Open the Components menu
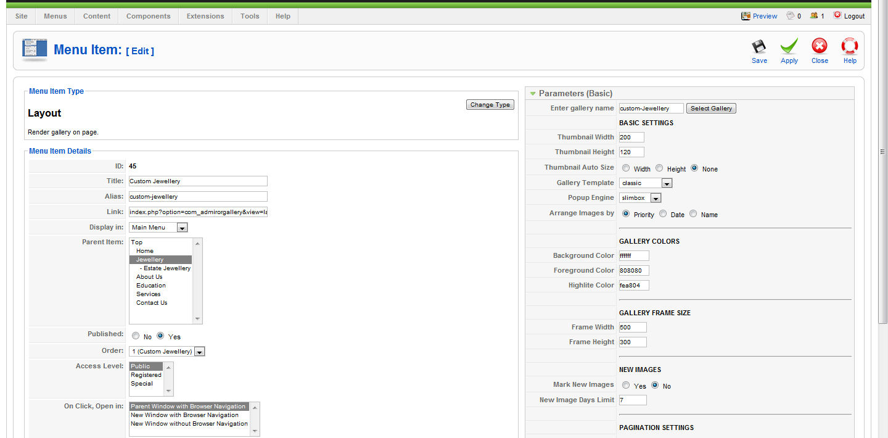Viewport: 888px width, 438px height. (x=149, y=16)
